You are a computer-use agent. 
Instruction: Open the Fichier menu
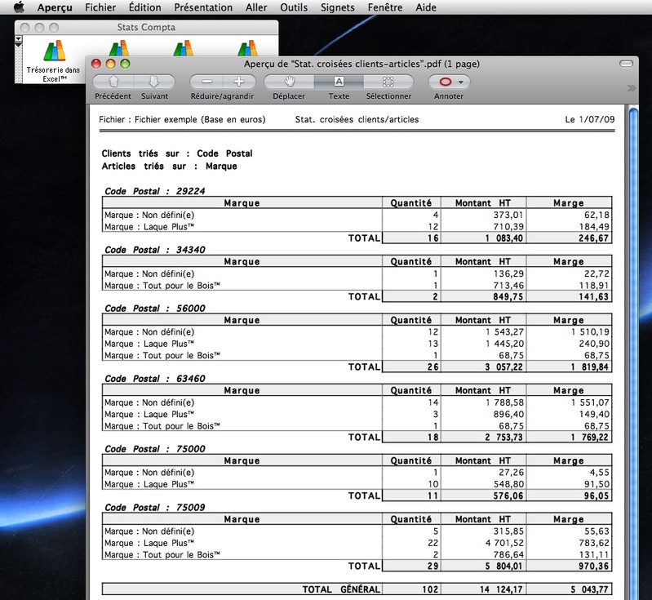point(100,7)
